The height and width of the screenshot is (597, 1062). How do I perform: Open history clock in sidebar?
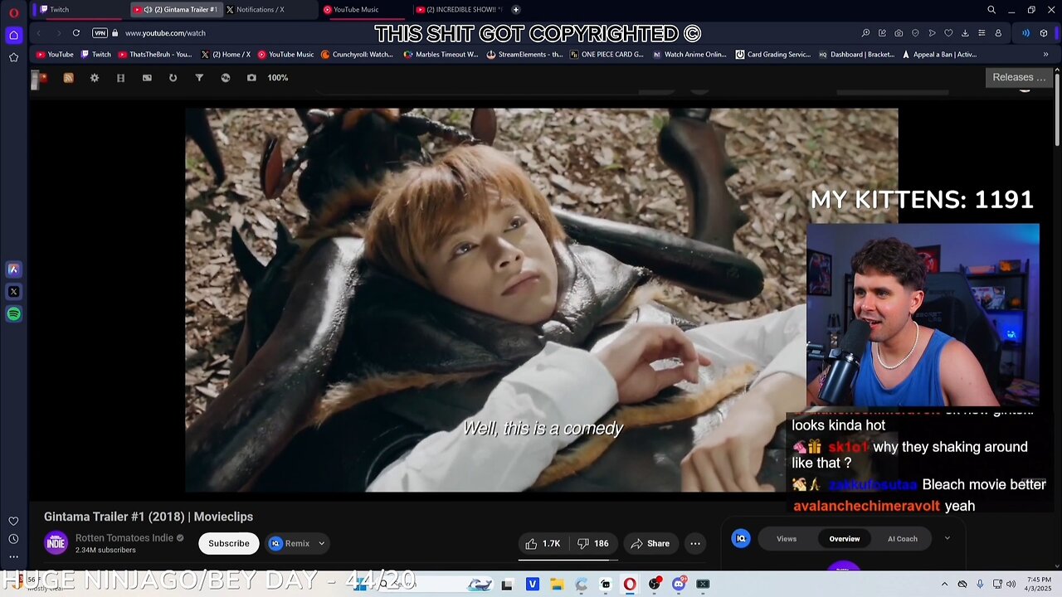[x=13, y=539]
